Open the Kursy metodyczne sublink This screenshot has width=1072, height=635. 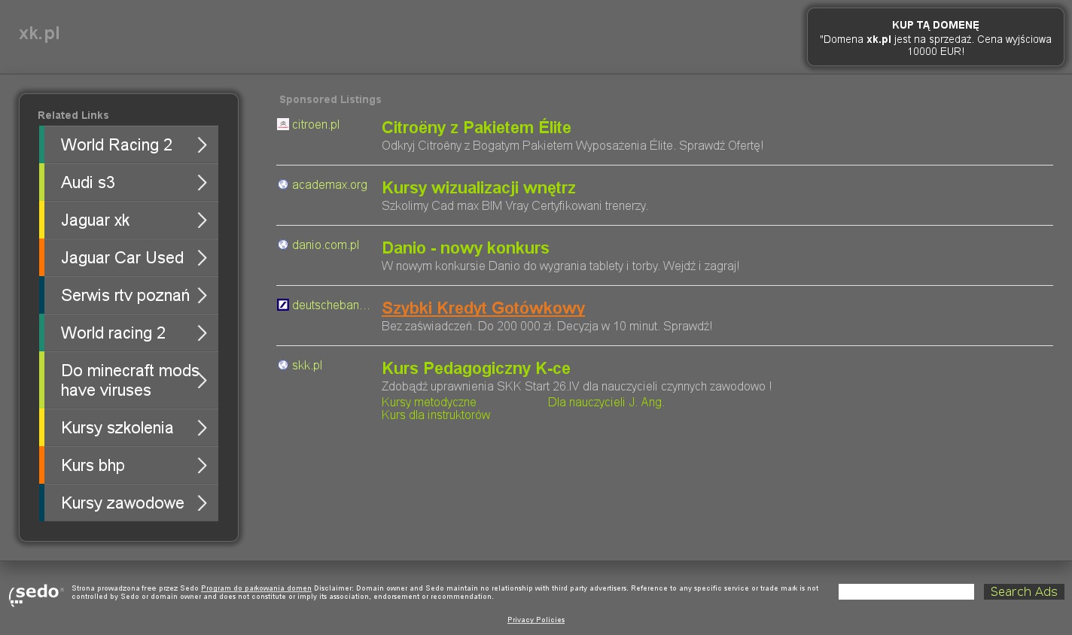click(429, 403)
